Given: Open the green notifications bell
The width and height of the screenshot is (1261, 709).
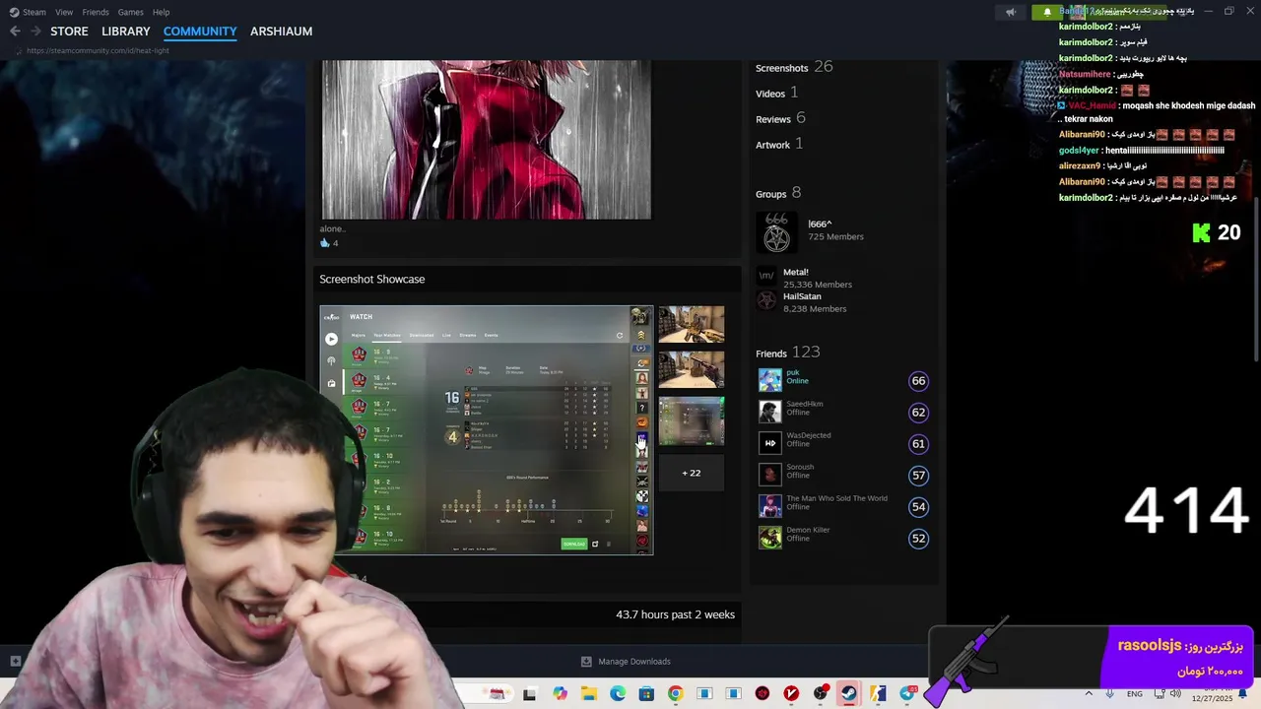Looking at the screenshot, I should point(1047,12).
